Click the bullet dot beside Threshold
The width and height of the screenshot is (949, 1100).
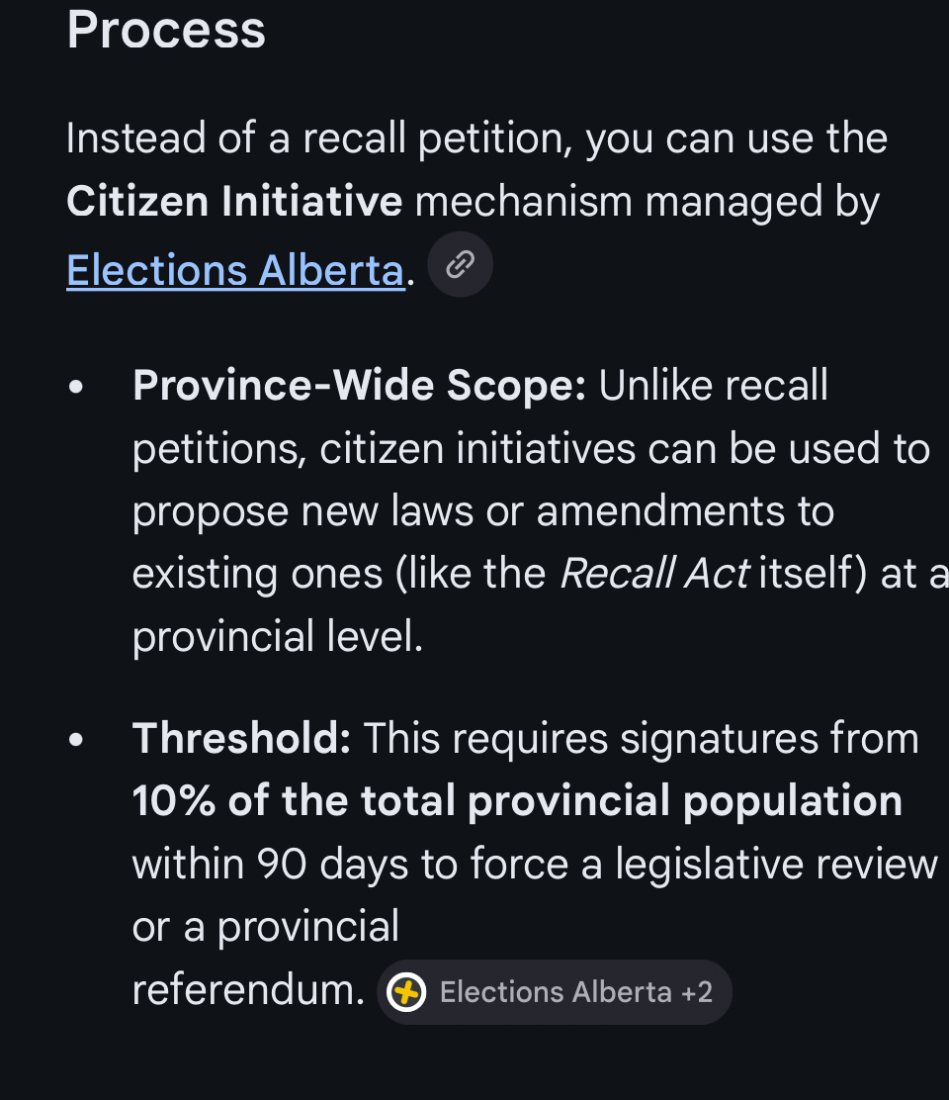point(76,740)
